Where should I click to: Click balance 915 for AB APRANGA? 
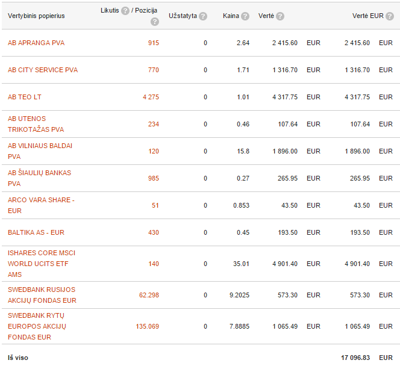tap(154, 43)
